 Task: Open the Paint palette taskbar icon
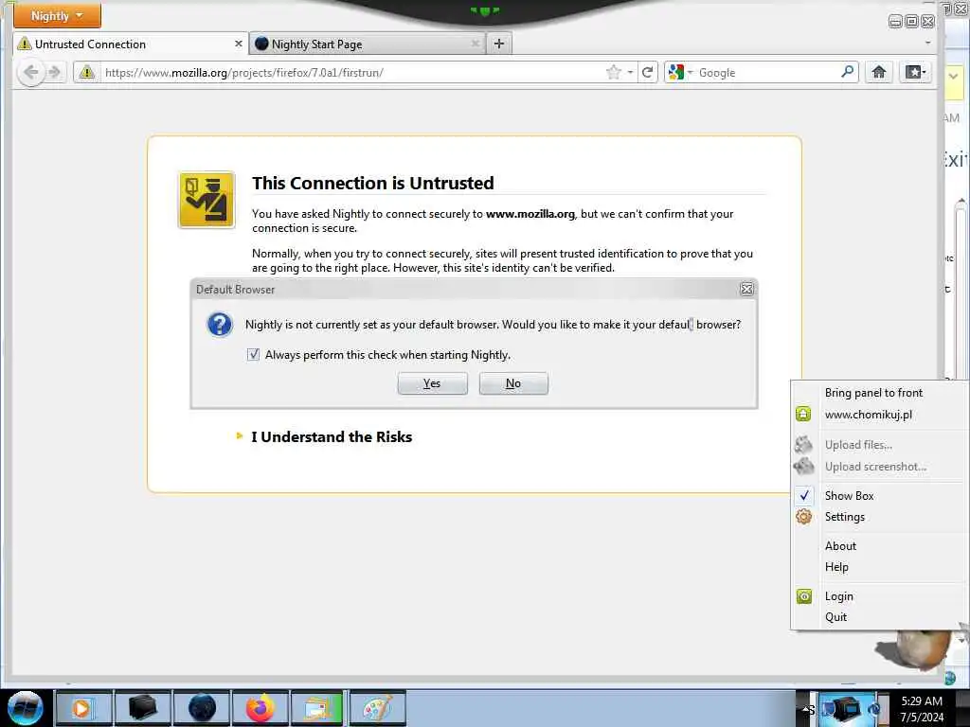tap(377, 708)
